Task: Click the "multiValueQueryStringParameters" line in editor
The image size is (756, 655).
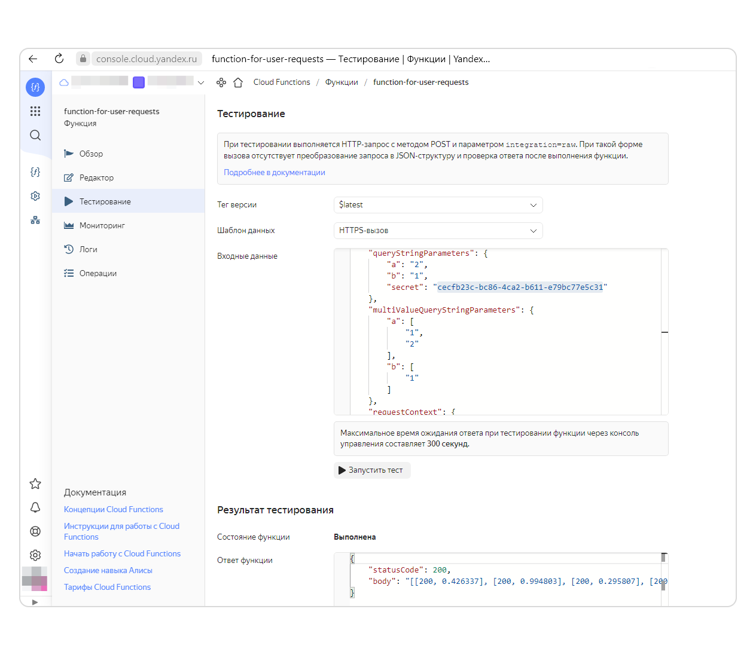Action: coord(451,310)
